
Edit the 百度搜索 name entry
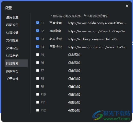56,23
